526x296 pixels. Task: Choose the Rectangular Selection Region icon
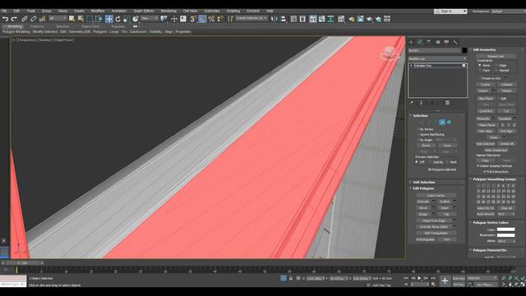(x=90, y=19)
